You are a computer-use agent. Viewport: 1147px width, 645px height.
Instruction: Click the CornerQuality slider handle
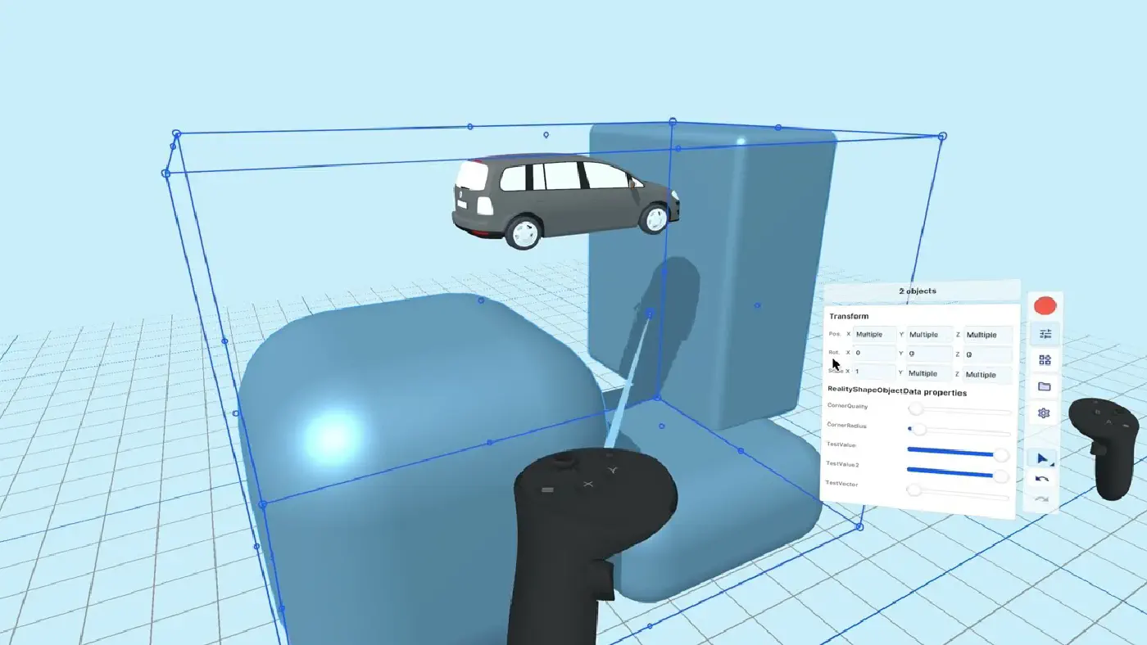tap(916, 408)
